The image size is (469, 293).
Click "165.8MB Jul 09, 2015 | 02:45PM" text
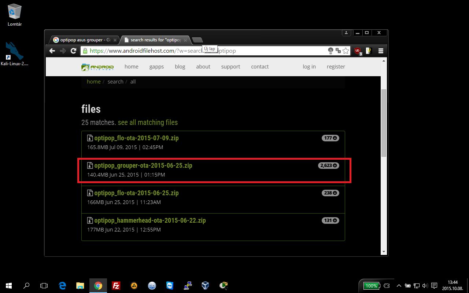coord(125,147)
